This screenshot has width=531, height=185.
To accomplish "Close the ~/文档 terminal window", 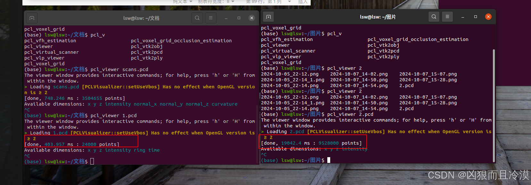I will coord(252,18).
